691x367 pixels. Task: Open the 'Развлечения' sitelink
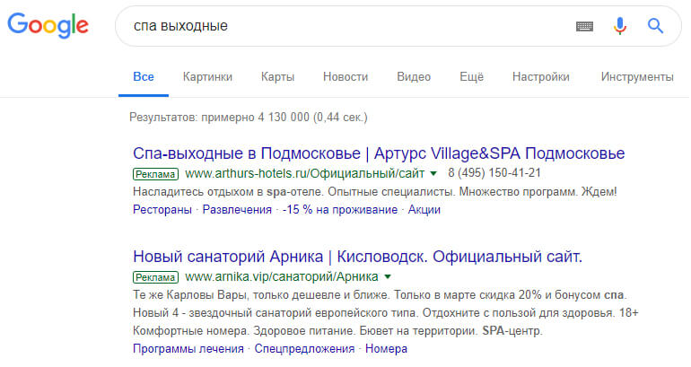pyautogui.click(x=237, y=210)
